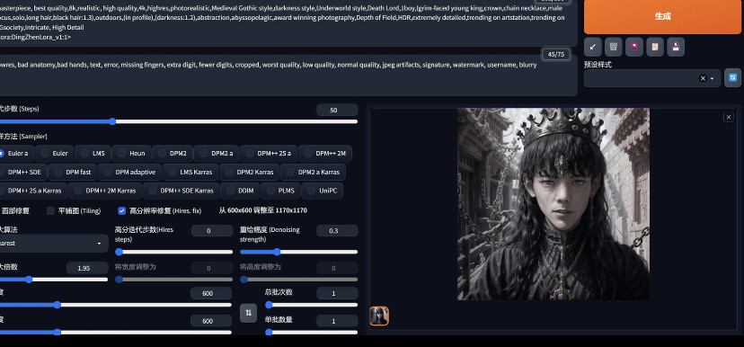This screenshot has width=744, height=347.
Task: Click the pink extra networks card icon
Action: point(634,47)
